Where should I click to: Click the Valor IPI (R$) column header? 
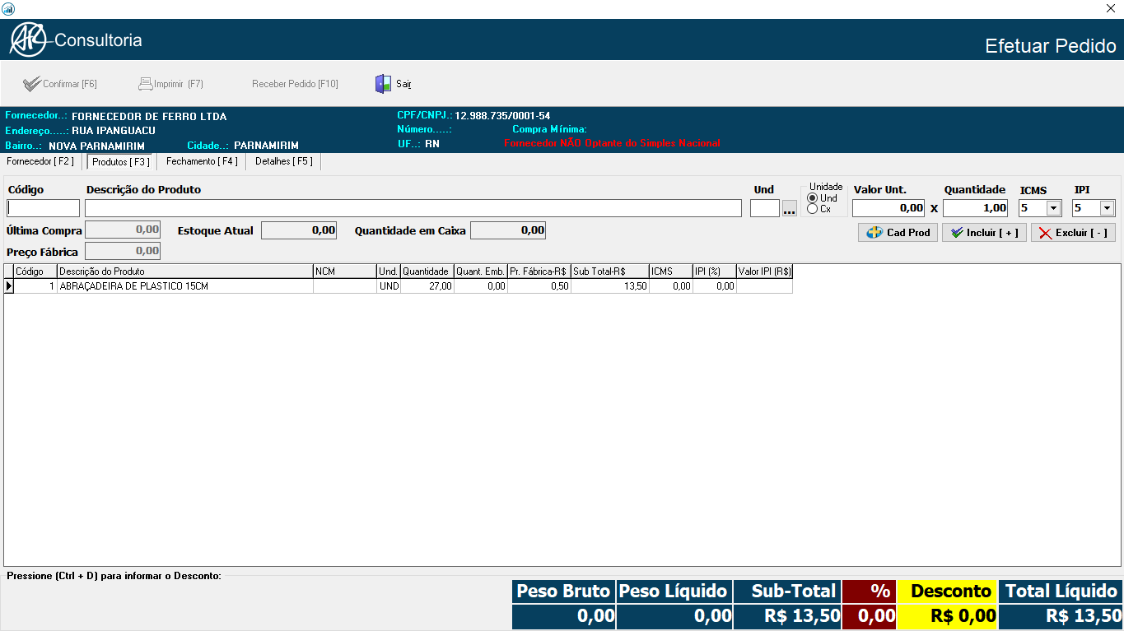pos(765,271)
